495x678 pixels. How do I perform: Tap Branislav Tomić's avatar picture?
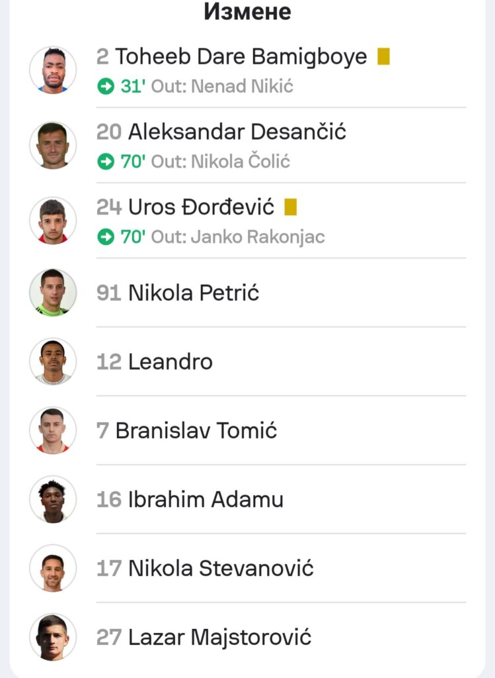pos(53,430)
